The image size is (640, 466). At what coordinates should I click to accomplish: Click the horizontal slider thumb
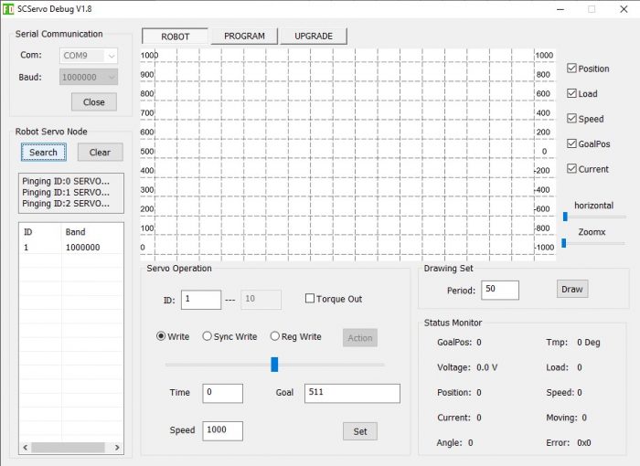(565, 217)
